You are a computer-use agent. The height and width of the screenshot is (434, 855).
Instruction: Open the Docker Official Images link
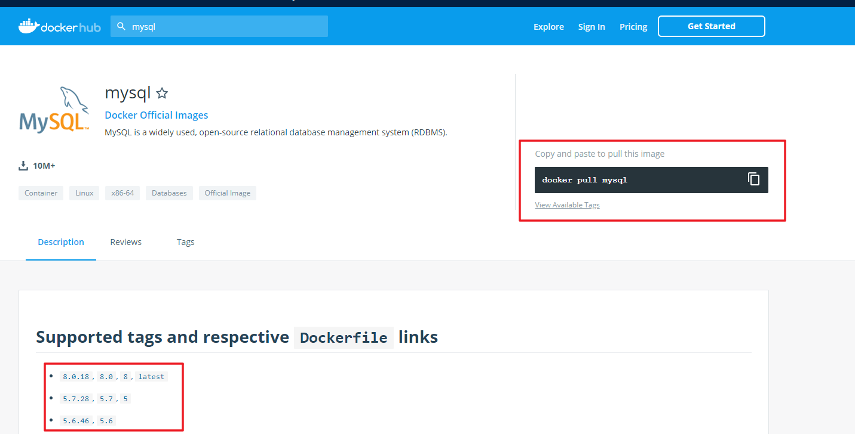(157, 115)
